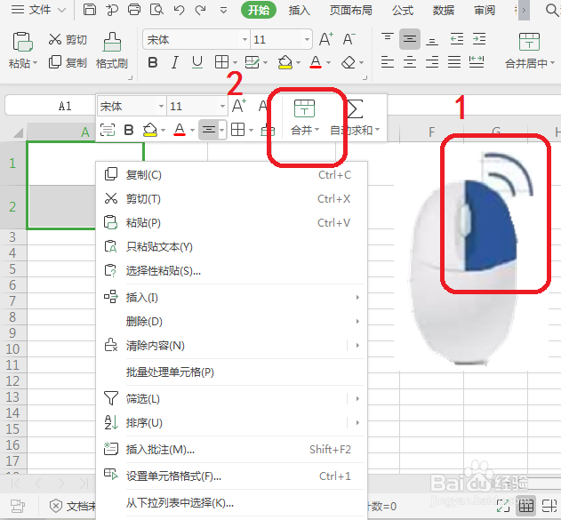Screen dimensions: 561x520
Task: Click increase indent icon
Action: pos(479,38)
